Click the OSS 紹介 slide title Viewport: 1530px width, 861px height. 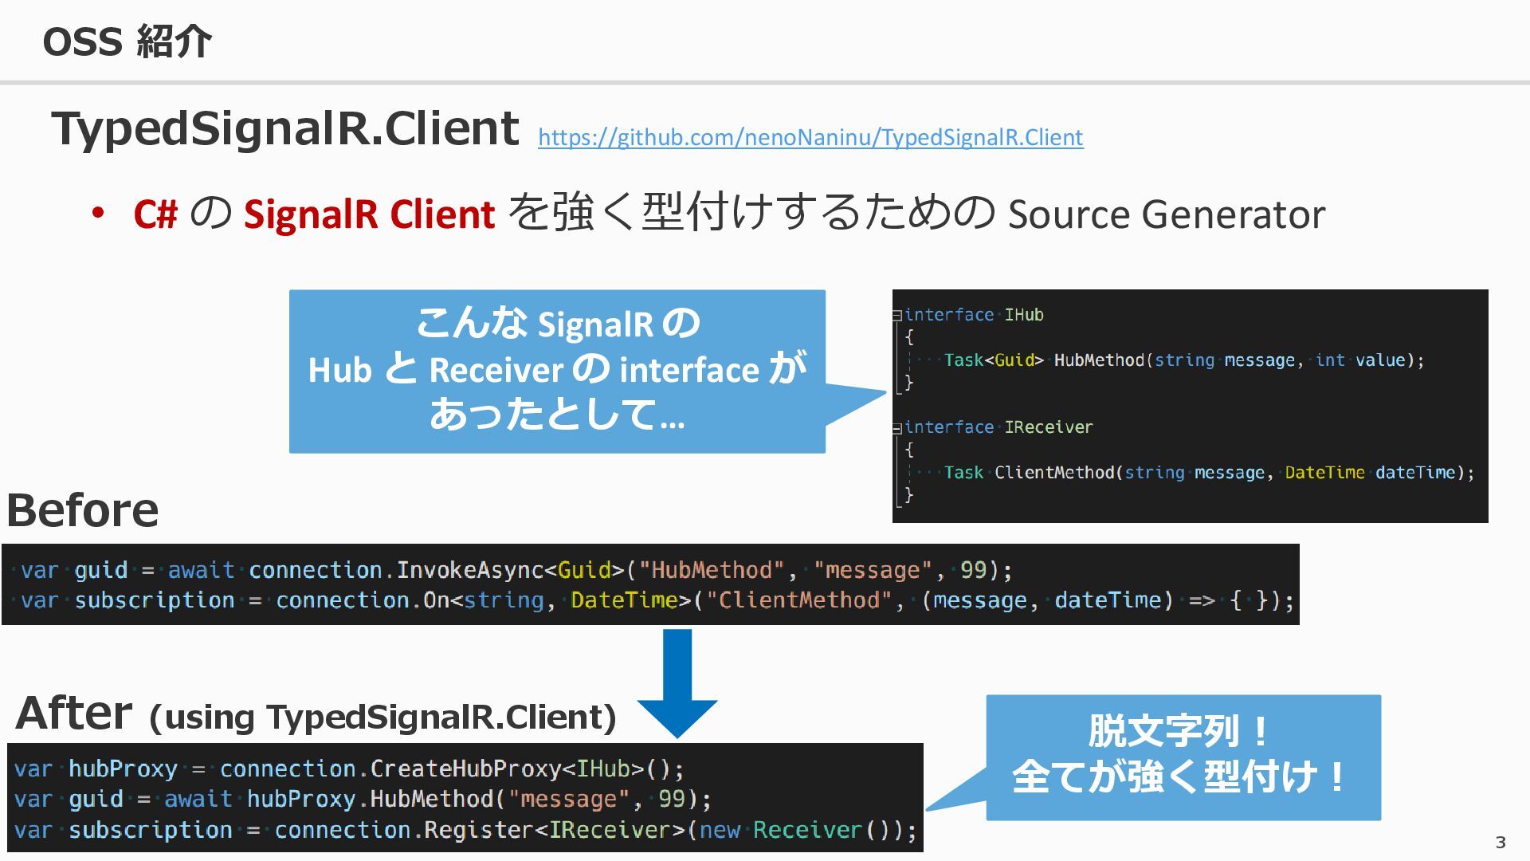(x=127, y=41)
